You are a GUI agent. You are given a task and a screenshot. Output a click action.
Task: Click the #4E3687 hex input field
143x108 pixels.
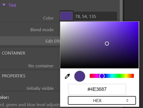[97, 89]
